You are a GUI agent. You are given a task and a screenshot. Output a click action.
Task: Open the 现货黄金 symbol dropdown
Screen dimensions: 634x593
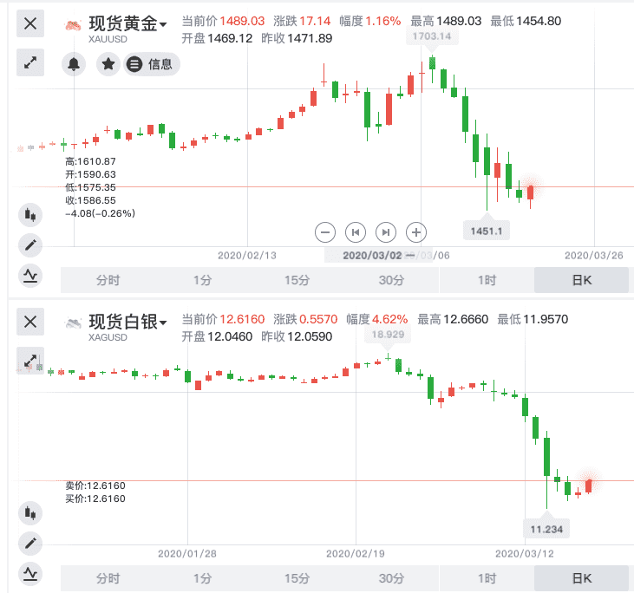162,25
